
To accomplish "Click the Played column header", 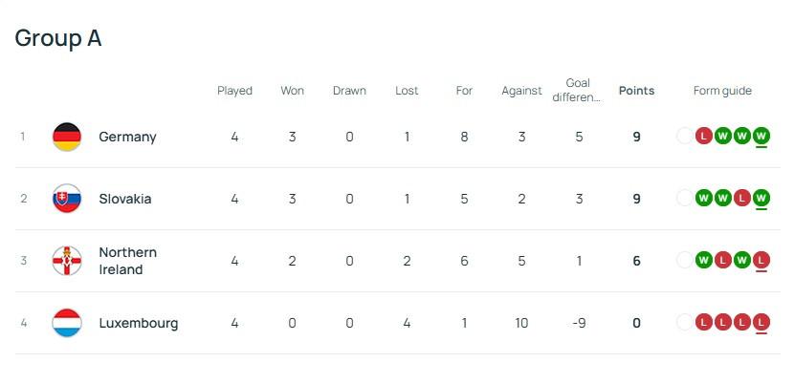I will [234, 91].
